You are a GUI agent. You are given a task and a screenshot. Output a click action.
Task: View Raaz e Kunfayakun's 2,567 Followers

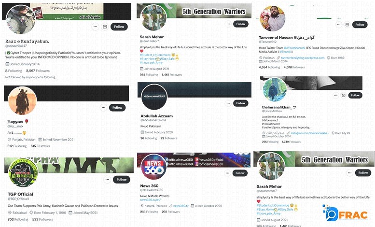pos(38,71)
